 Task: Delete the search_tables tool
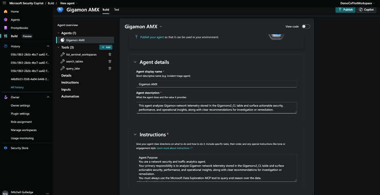[110, 61]
